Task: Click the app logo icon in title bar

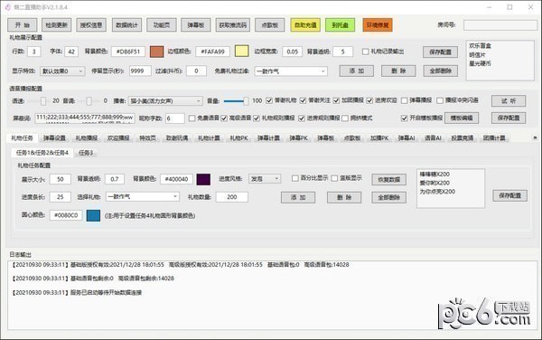Action: (x=7, y=7)
